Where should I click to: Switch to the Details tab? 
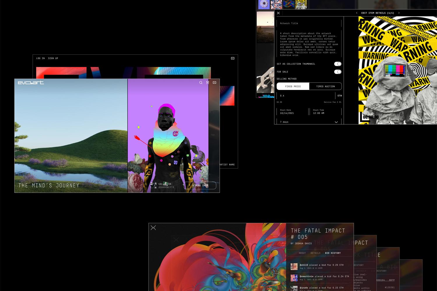coord(316,253)
